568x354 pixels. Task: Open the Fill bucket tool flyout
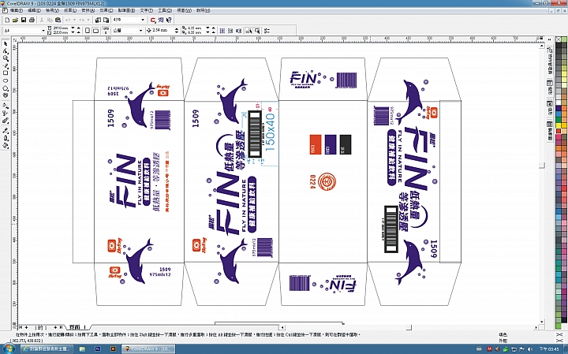5,145
